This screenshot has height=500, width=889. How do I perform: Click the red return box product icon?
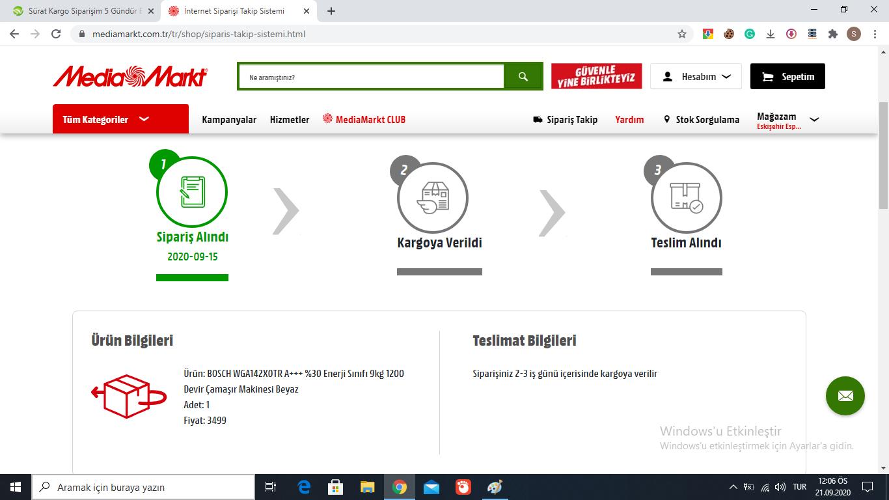[129, 396]
